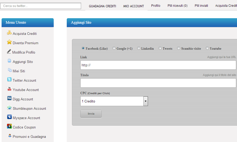Click the YouTube icon in the user menu
This screenshot has height=142, width=237.
point(9,89)
